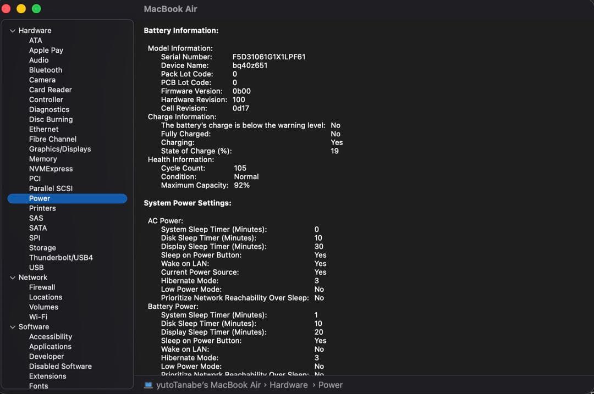
Task: Collapse the Hardware section chevron
Action: point(13,31)
